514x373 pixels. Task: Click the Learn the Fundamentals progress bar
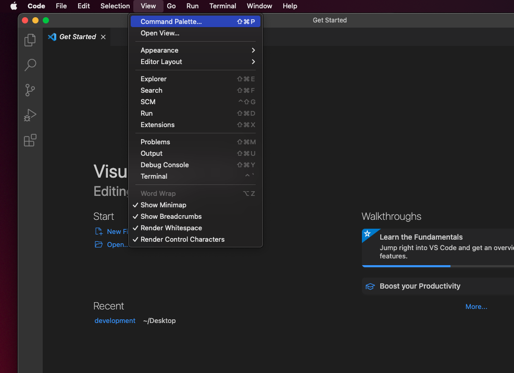click(x=438, y=266)
